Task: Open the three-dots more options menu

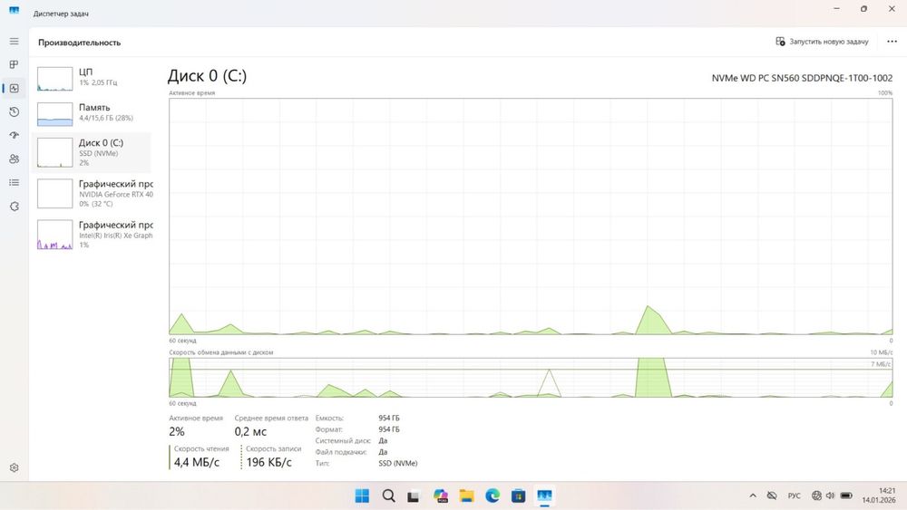Action: tap(892, 42)
